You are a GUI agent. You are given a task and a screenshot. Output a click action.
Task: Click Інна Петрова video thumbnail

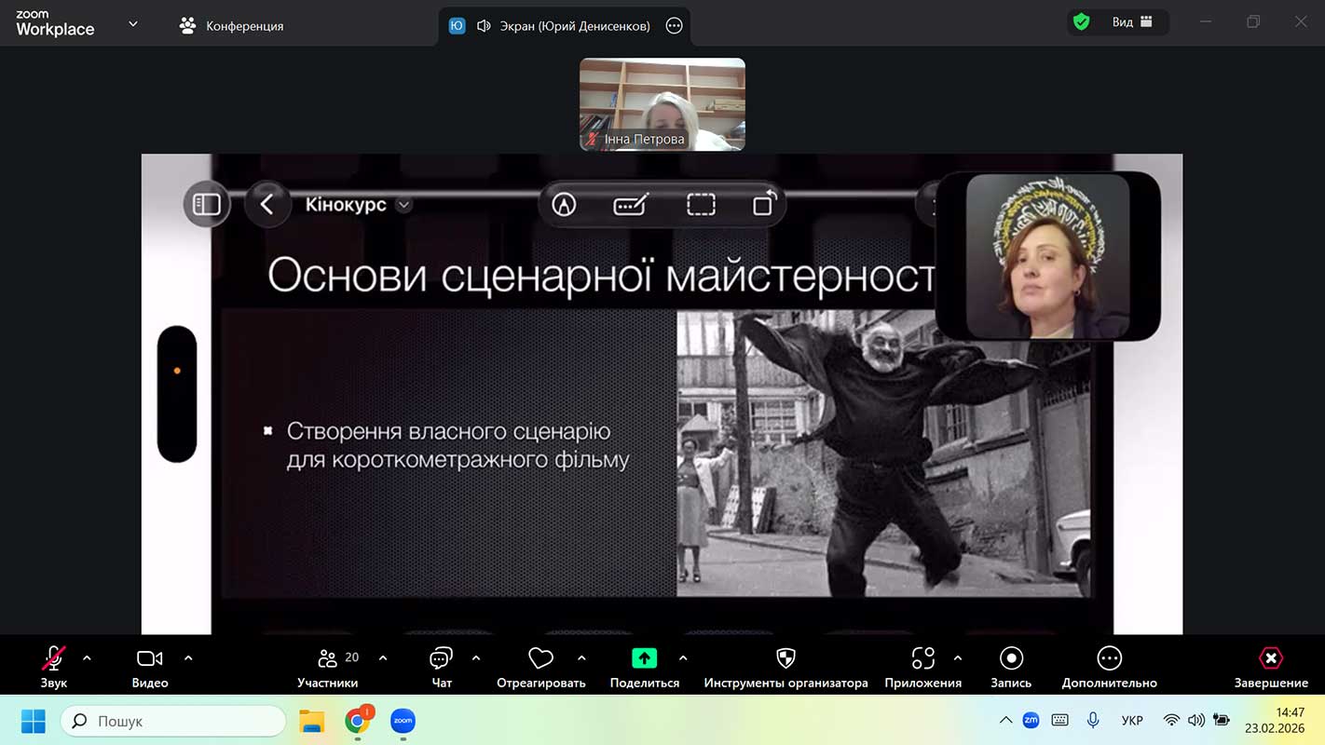[662, 103]
